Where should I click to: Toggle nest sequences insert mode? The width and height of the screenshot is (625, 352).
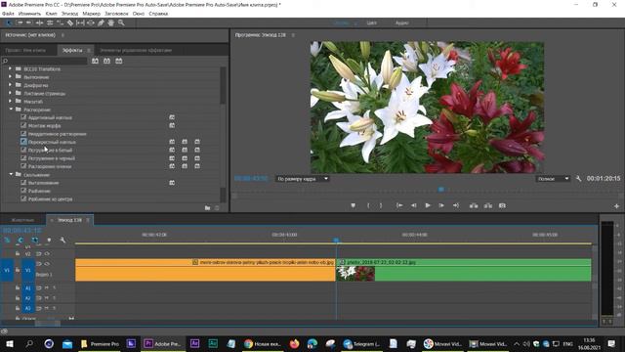7,240
